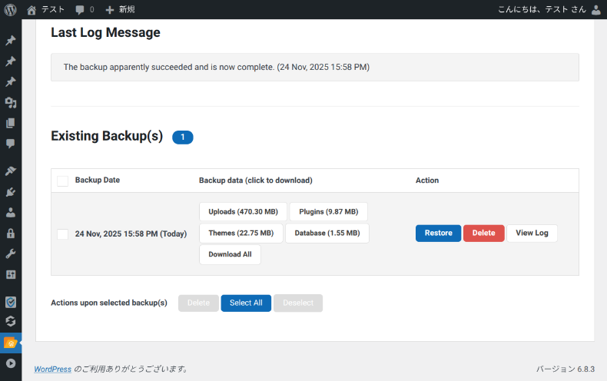Image resolution: width=607 pixels, height=381 pixels.
Task: Open the orange backup folder sidebar icon
Action: pyautogui.click(x=11, y=343)
